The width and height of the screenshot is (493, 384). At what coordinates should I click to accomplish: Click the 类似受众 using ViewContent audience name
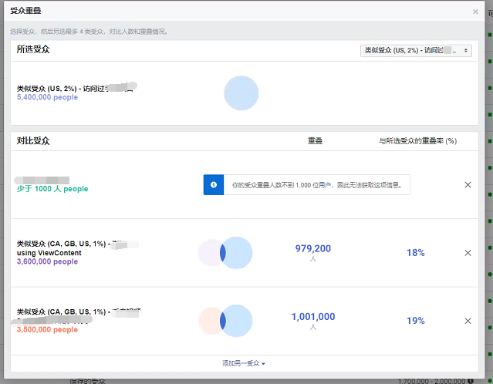pyautogui.click(x=78, y=248)
